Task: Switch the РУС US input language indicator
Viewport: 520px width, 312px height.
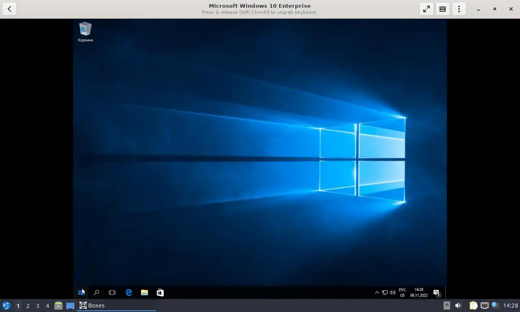Action: pyautogui.click(x=402, y=292)
